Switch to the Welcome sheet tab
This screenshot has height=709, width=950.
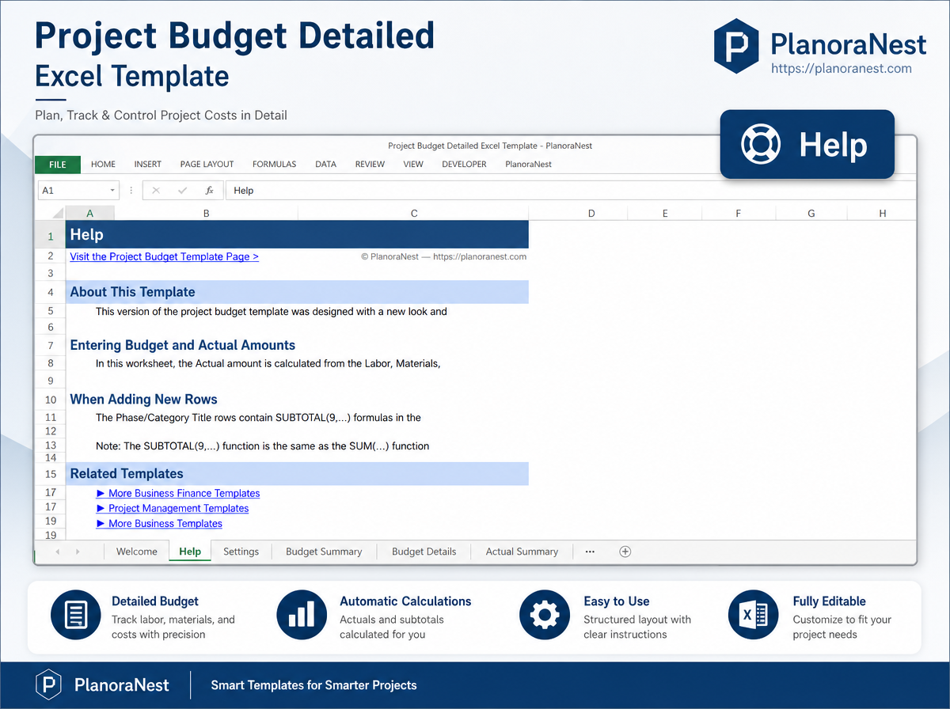[136, 552]
